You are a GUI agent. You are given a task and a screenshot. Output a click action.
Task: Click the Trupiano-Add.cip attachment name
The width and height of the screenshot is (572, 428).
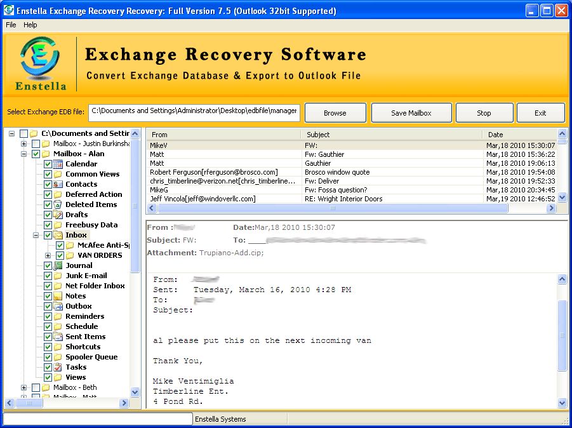coord(231,253)
